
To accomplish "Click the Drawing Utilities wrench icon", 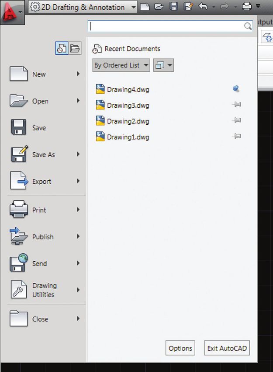I will click(x=18, y=289).
